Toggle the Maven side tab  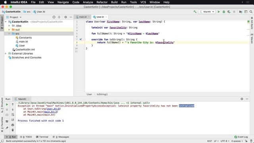252,39
